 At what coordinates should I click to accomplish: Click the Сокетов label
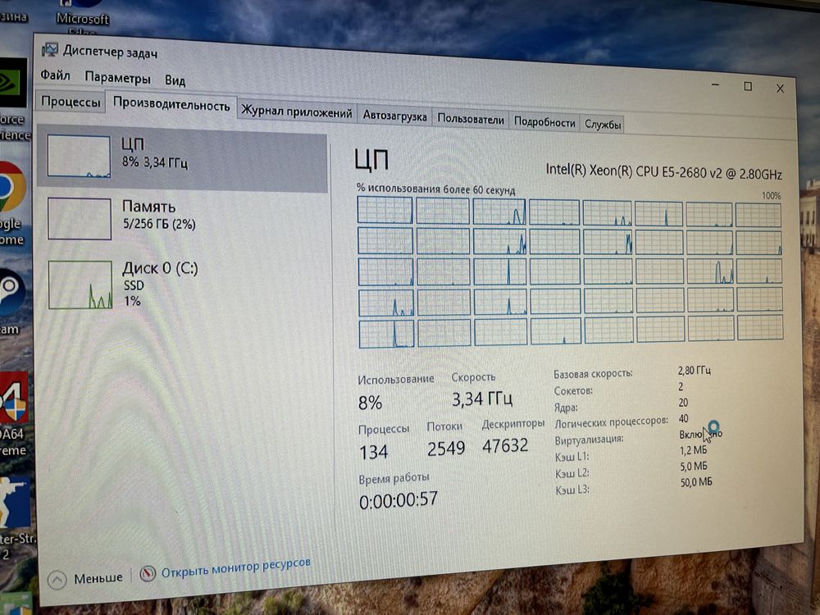(x=573, y=390)
